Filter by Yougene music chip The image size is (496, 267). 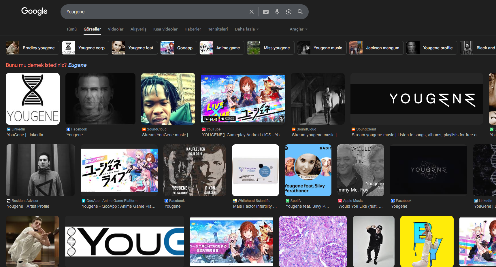pyautogui.click(x=322, y=48)
